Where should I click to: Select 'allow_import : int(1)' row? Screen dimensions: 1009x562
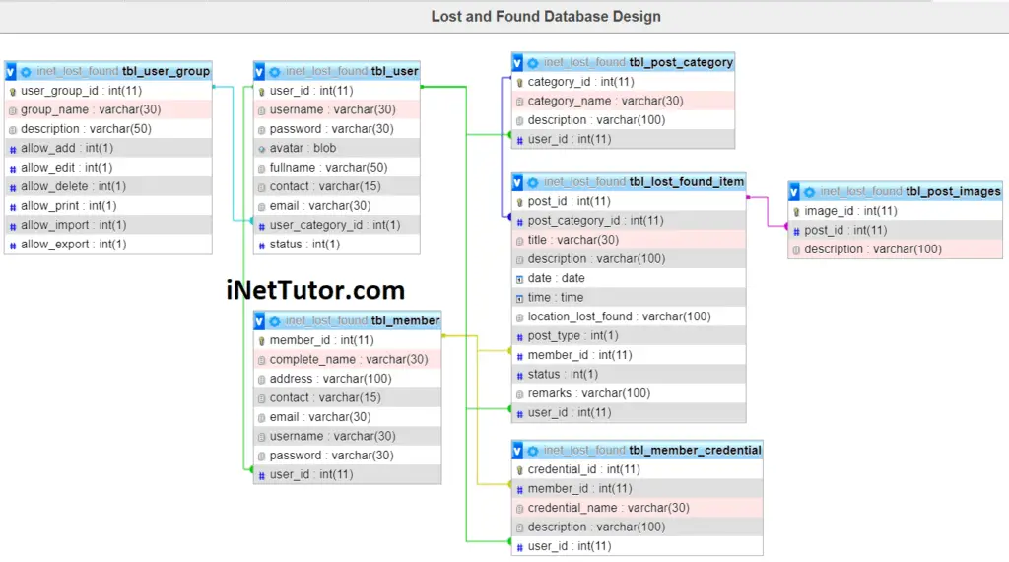pos(108,226)
